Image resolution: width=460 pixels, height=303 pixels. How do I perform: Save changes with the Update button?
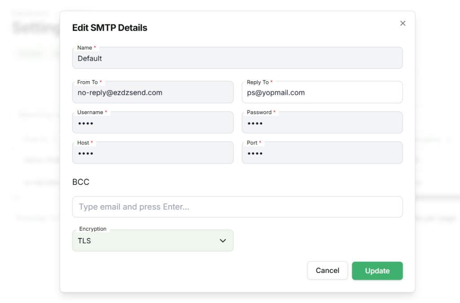tap(377, 271)
